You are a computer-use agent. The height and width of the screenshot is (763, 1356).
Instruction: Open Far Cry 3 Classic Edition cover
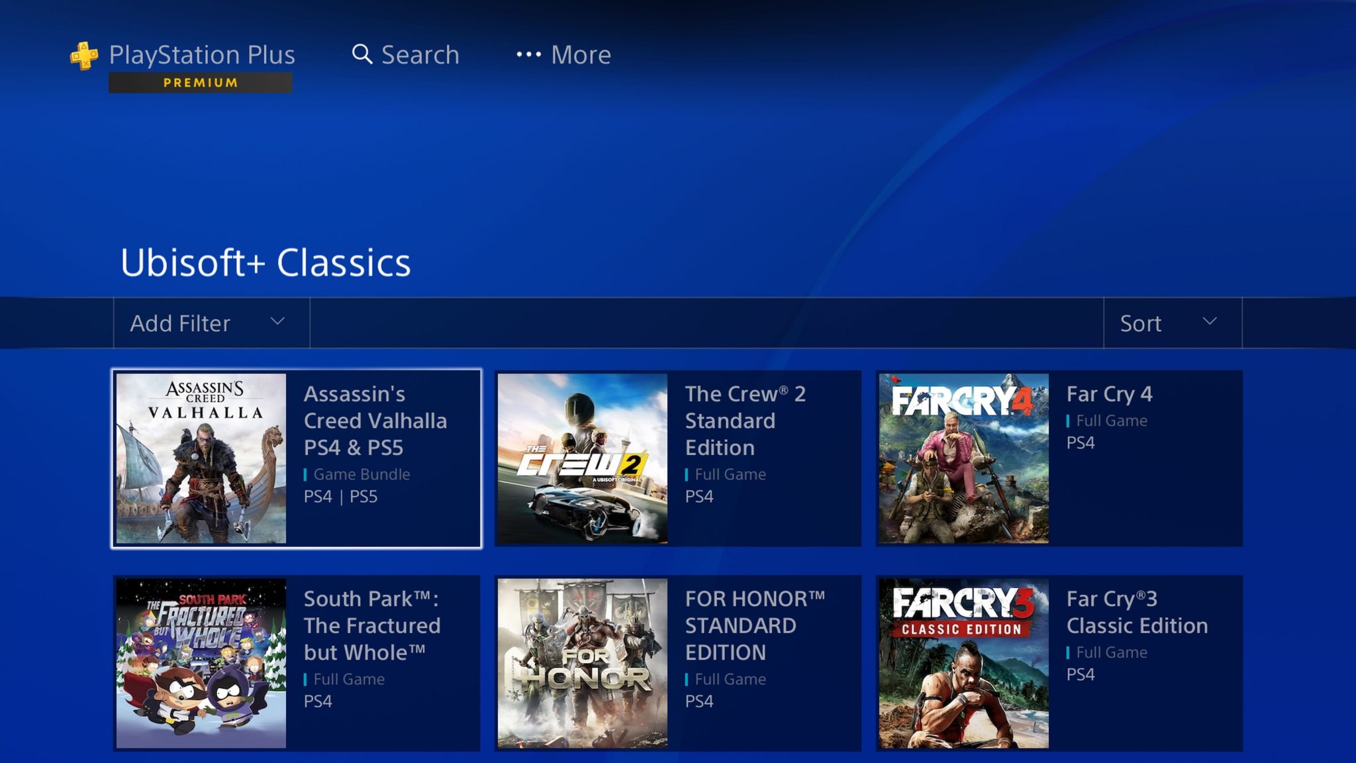(964, 664)
